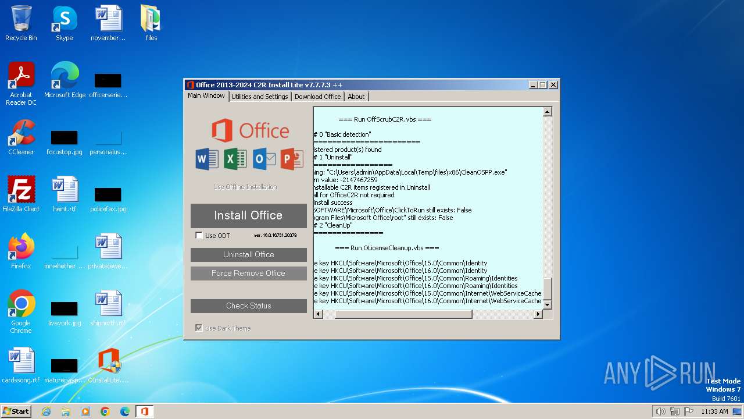Image resolution: width=744 pixels, height=419 pixels.
Task: Launch Microsoft Edge desktop shortcut
Action: pos(65,80)
